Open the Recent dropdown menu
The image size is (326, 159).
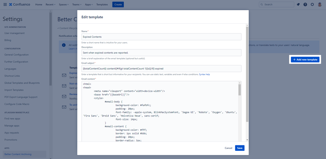coord(51,5)
